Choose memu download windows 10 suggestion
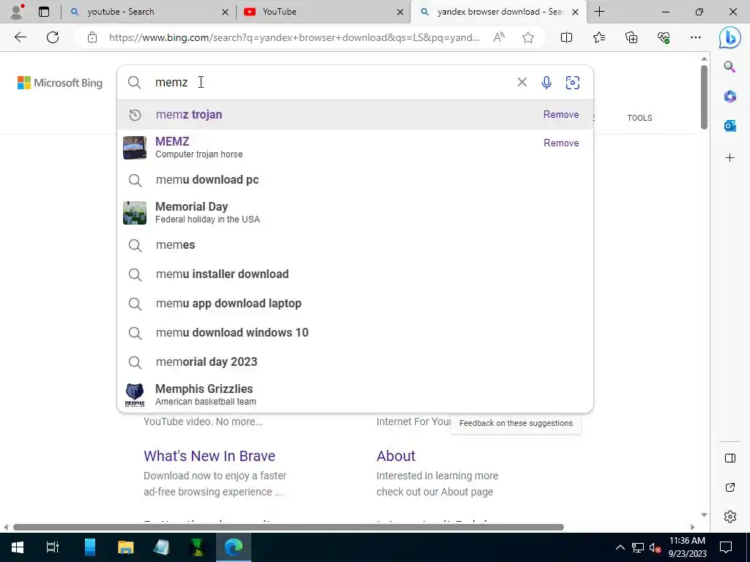The image size is (750, 562). (x=355, y=333)
